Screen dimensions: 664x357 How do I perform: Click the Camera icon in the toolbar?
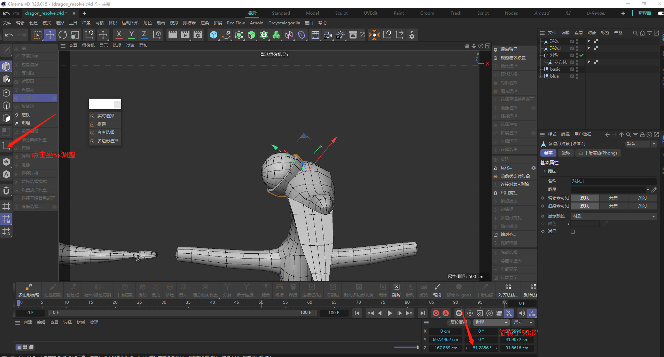point(328,35)
